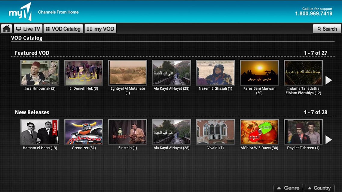Viewport: 342px width, 192px height.
Task: Expand the Country filter menu
Action: pyautogui.click(x=319, y=188)
